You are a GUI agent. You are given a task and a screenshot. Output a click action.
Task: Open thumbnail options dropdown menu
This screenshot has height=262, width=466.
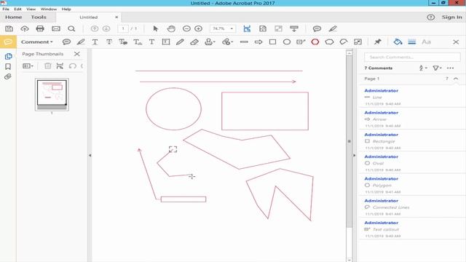pos(28,66)
